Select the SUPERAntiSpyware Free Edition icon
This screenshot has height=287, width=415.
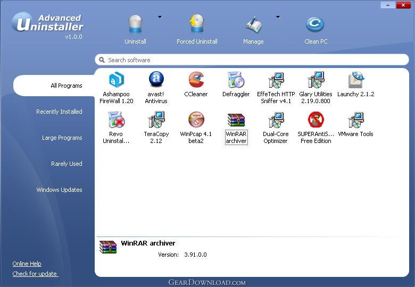click(x=316, y=120)
